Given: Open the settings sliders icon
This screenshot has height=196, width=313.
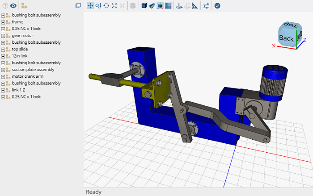Looking at the screenshot, I should point(206,6).
